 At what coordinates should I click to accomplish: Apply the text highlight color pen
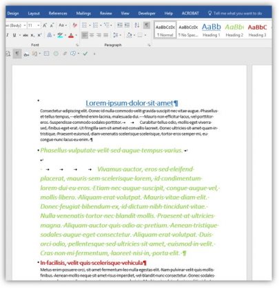tap(60, 35)
